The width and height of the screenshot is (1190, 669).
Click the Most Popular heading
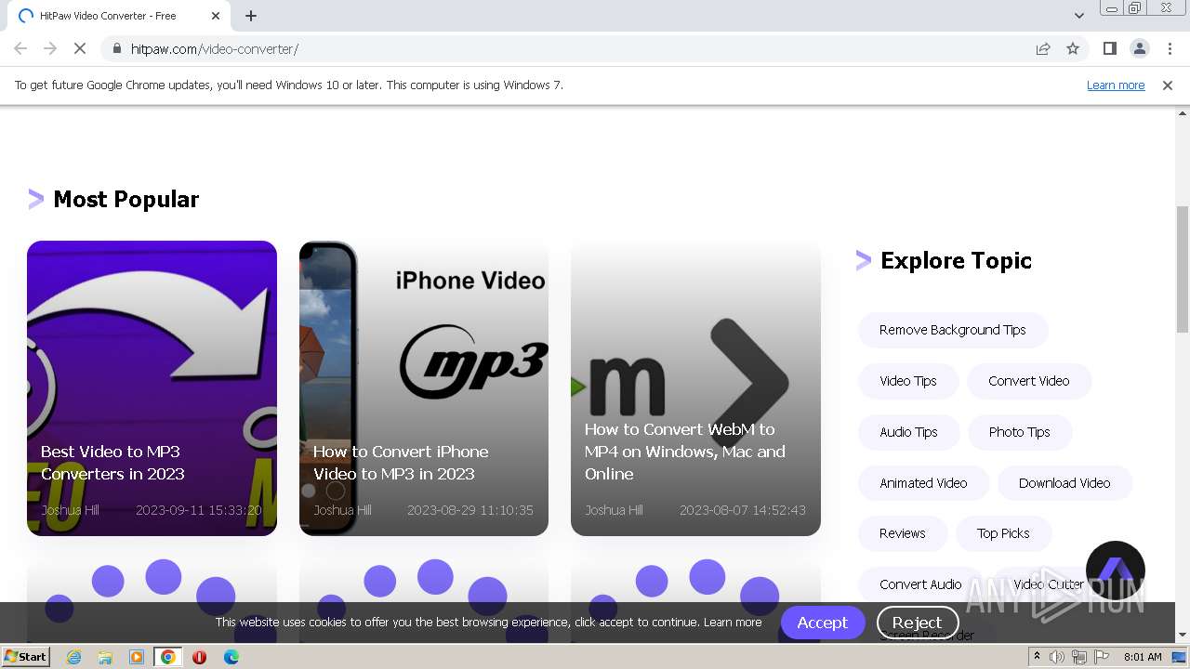point(126,199)
